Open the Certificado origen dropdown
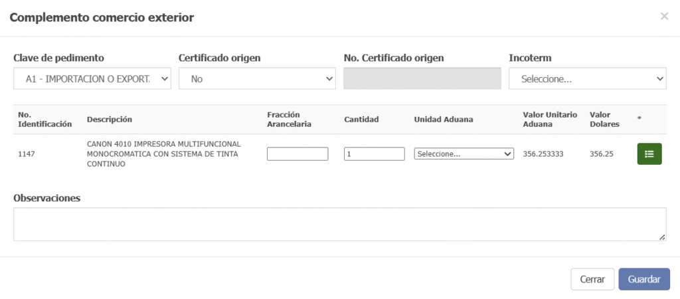The image size is (680, 299). (257, 78)
